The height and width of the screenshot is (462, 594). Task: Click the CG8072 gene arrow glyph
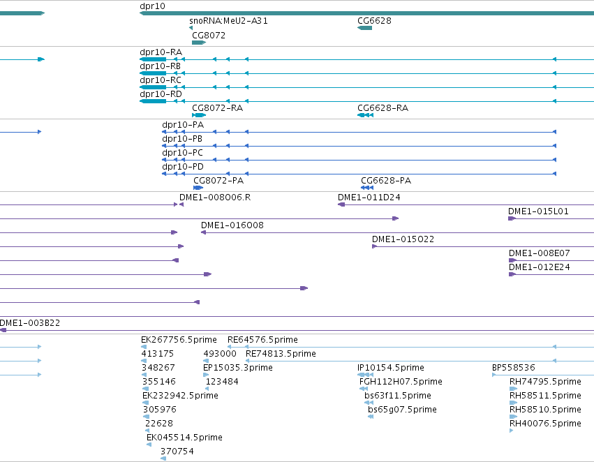click(x=199, y=43)
